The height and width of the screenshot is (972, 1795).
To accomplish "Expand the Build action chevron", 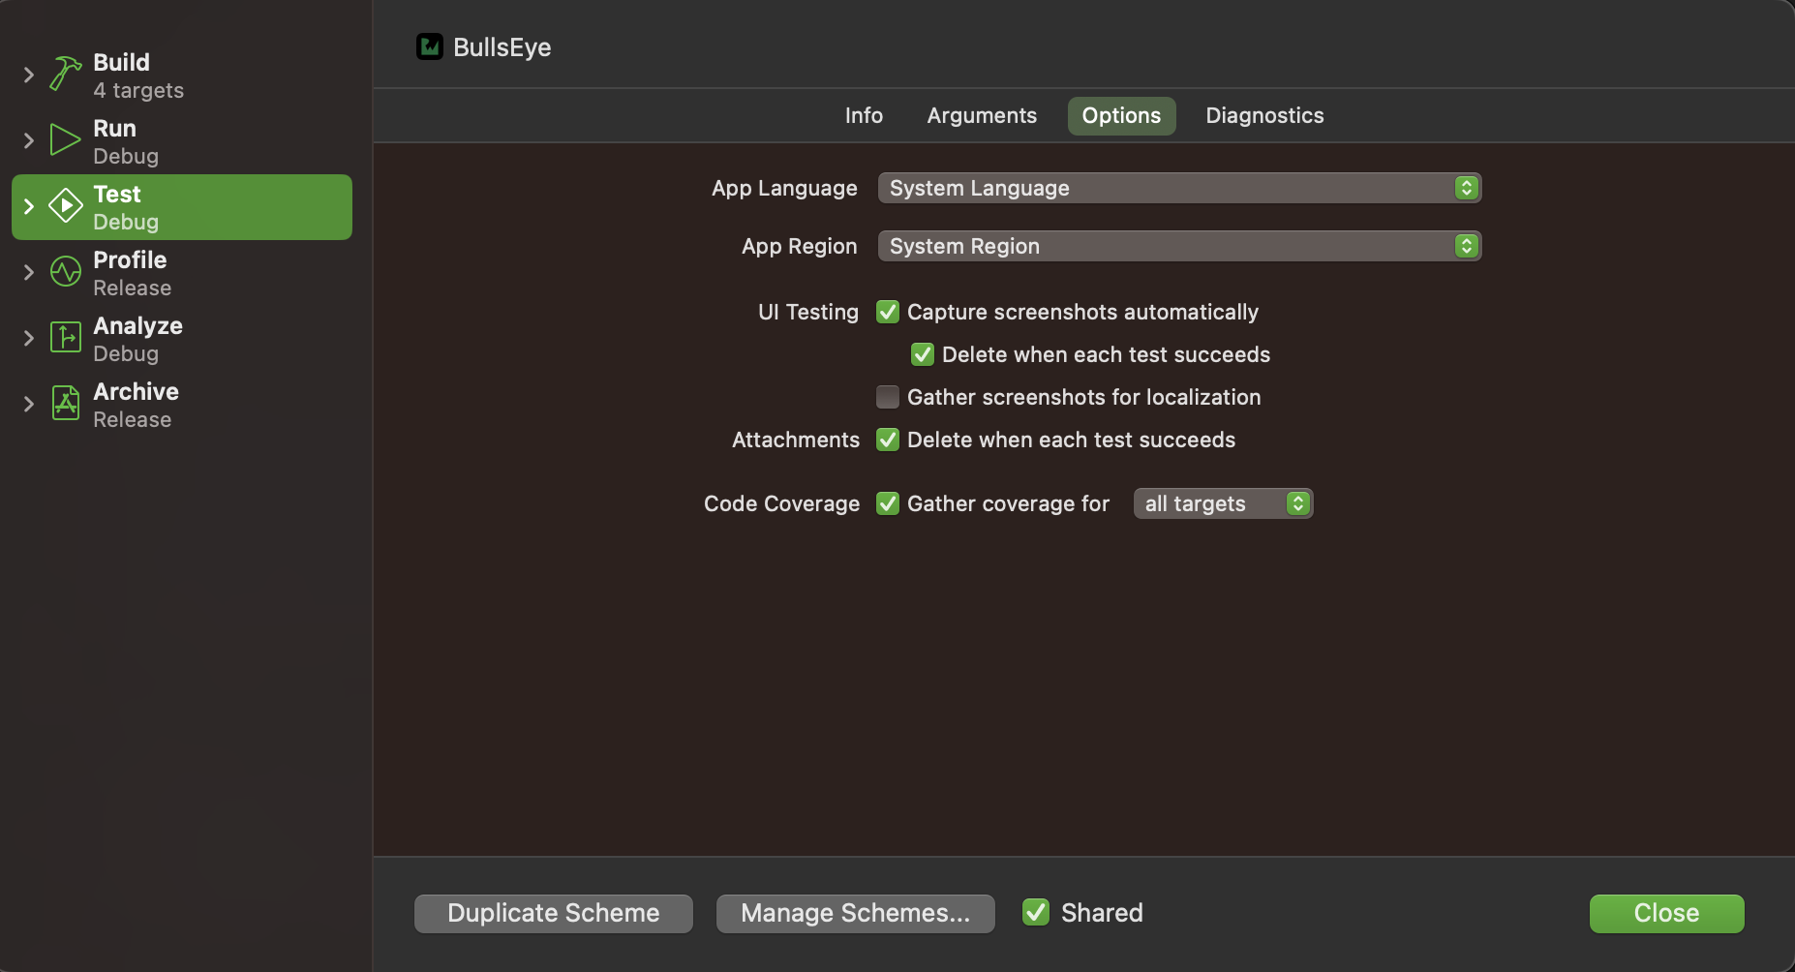I will point(28,75).
